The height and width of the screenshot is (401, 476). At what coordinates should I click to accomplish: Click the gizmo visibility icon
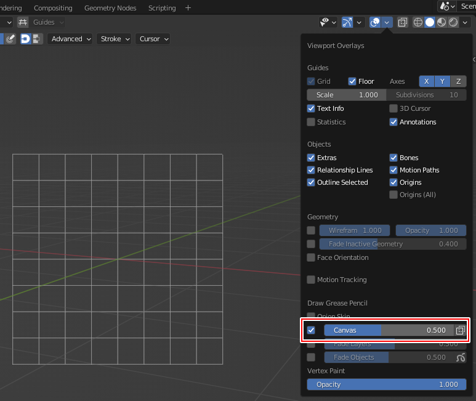(x=347, y=22)
